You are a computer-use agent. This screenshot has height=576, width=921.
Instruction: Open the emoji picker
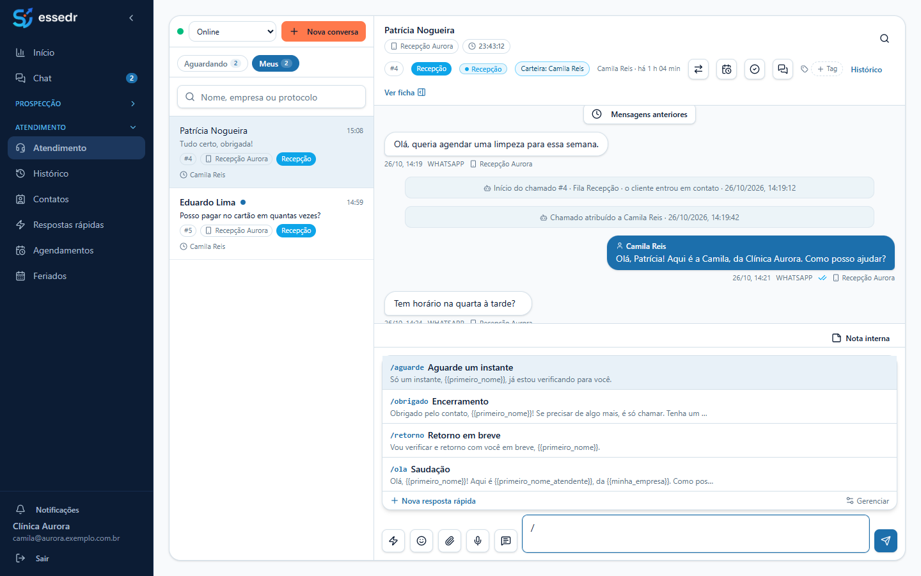coord(421,541)
